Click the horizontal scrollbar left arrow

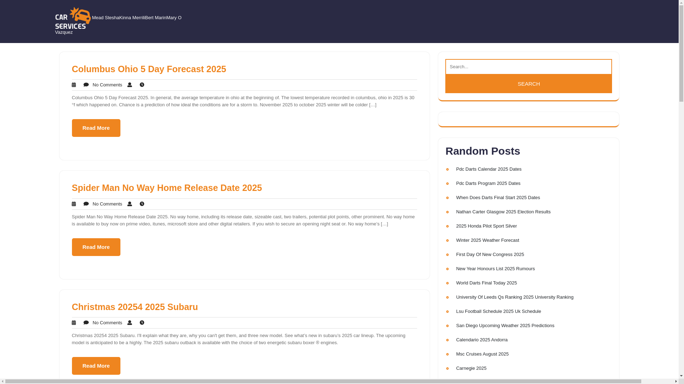[x=2, y=382]
